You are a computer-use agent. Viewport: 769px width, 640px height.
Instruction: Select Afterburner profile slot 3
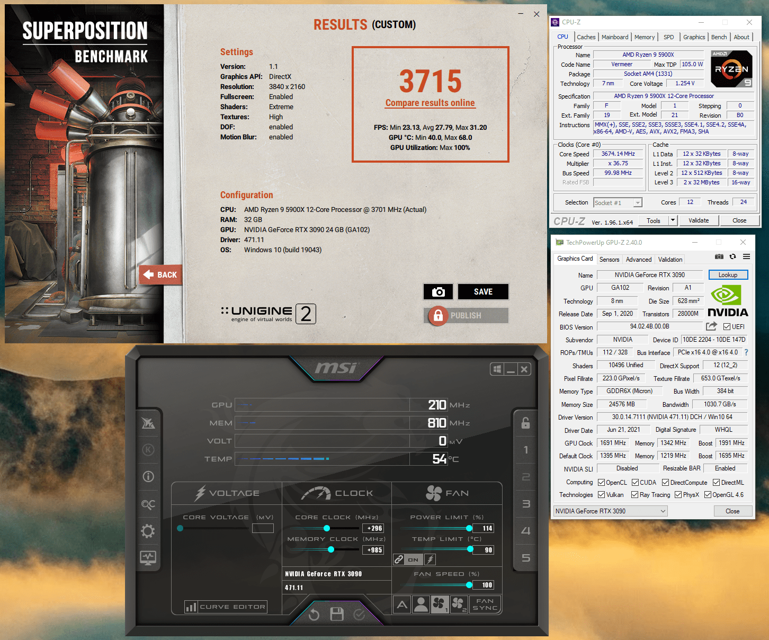[525, 504]
